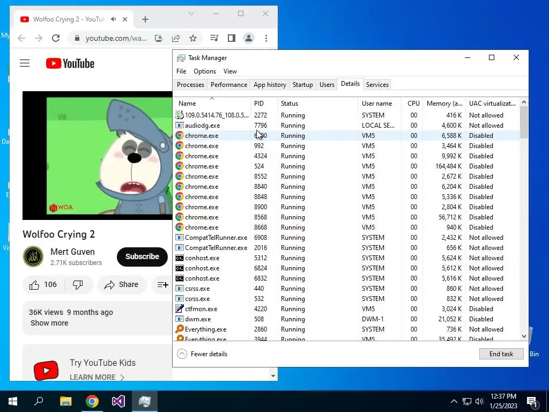Open Mert Guven channel avatar
Screen dimensions: 549x412
coord(33,256)
